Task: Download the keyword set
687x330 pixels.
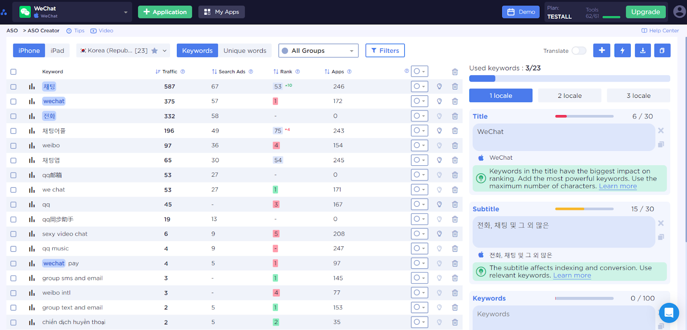Action: [x=643, y=50]
